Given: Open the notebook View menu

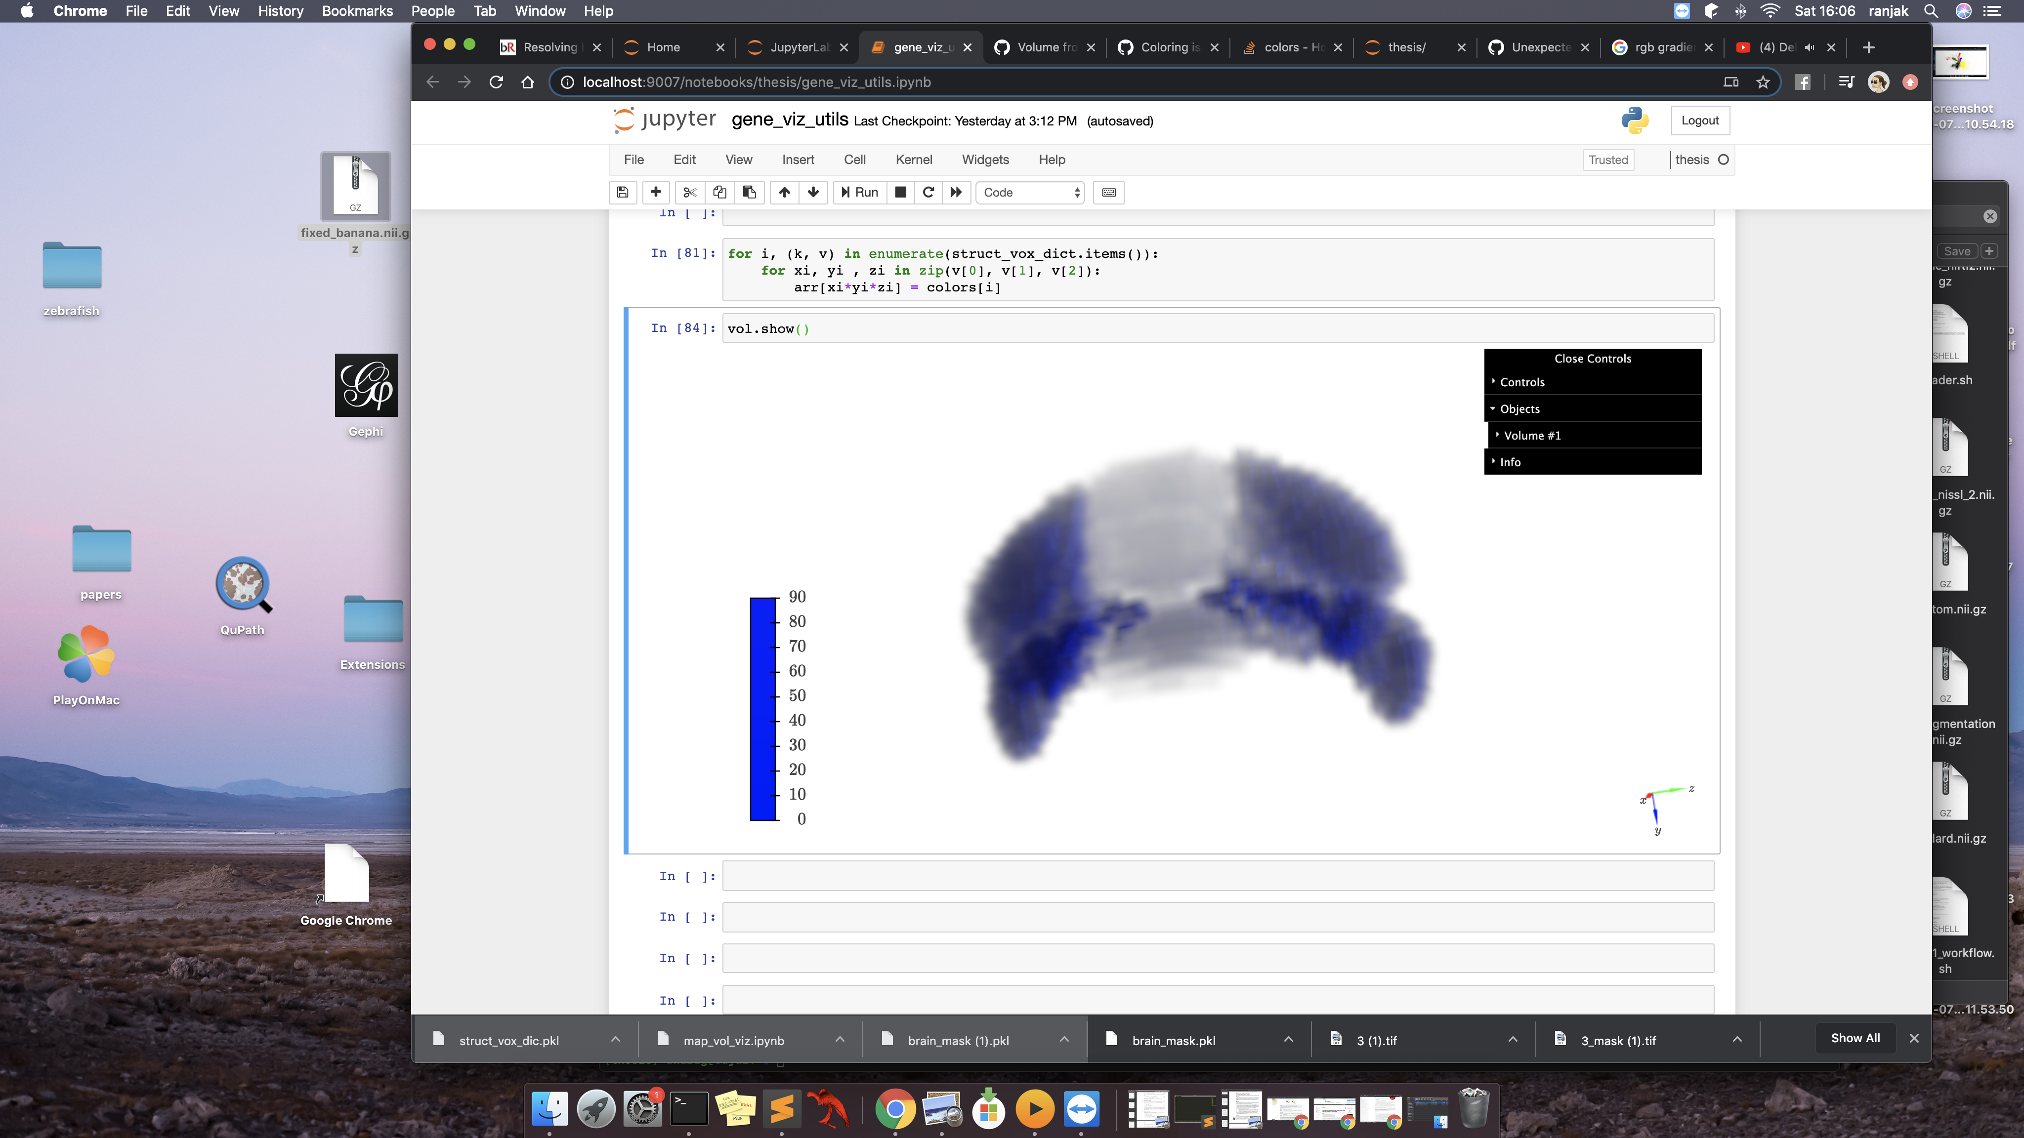Looking at the screenshot, I should (x=739, y=160).
